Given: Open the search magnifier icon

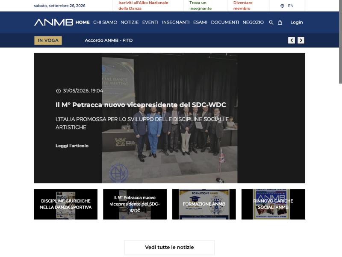Looking at the screenshot, I should (x=271, y=23).
